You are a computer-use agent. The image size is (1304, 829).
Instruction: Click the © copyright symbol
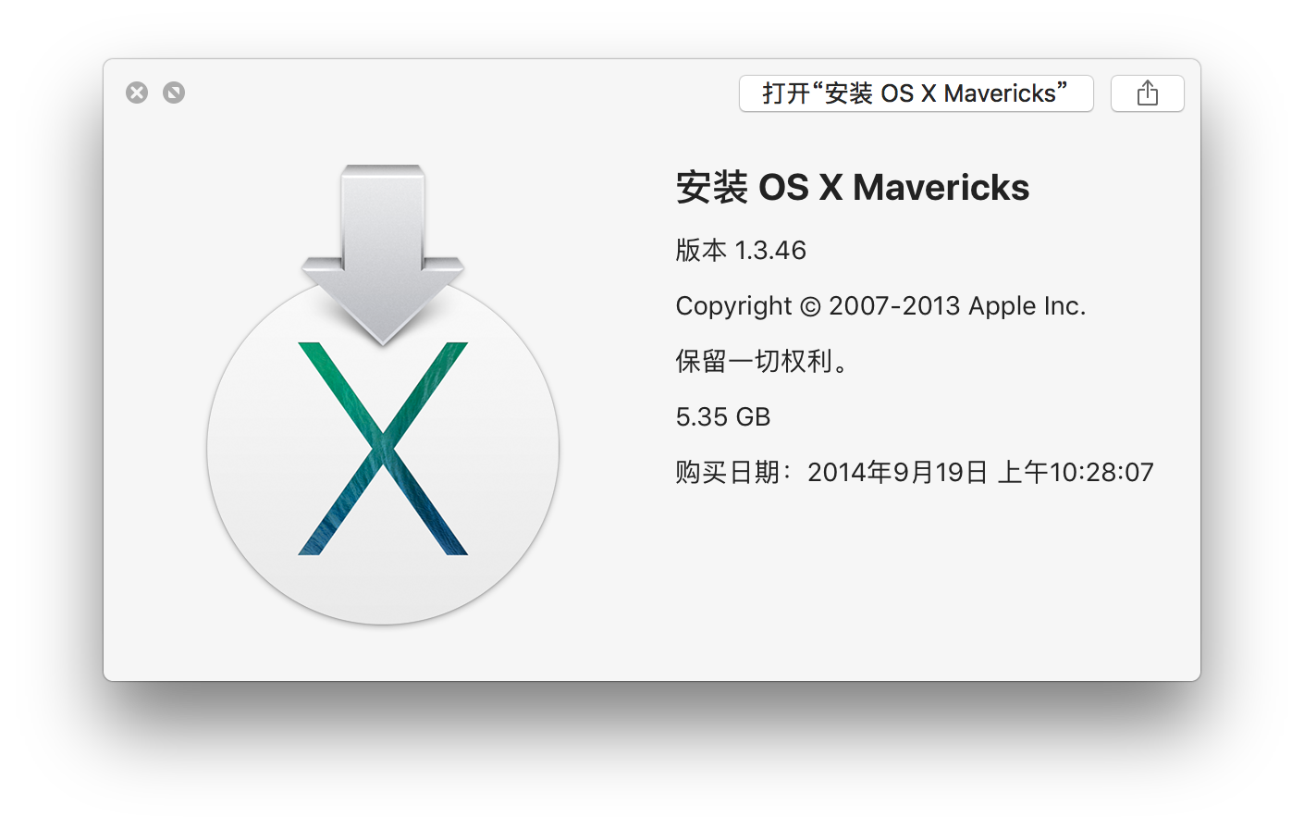coord(810,306)
